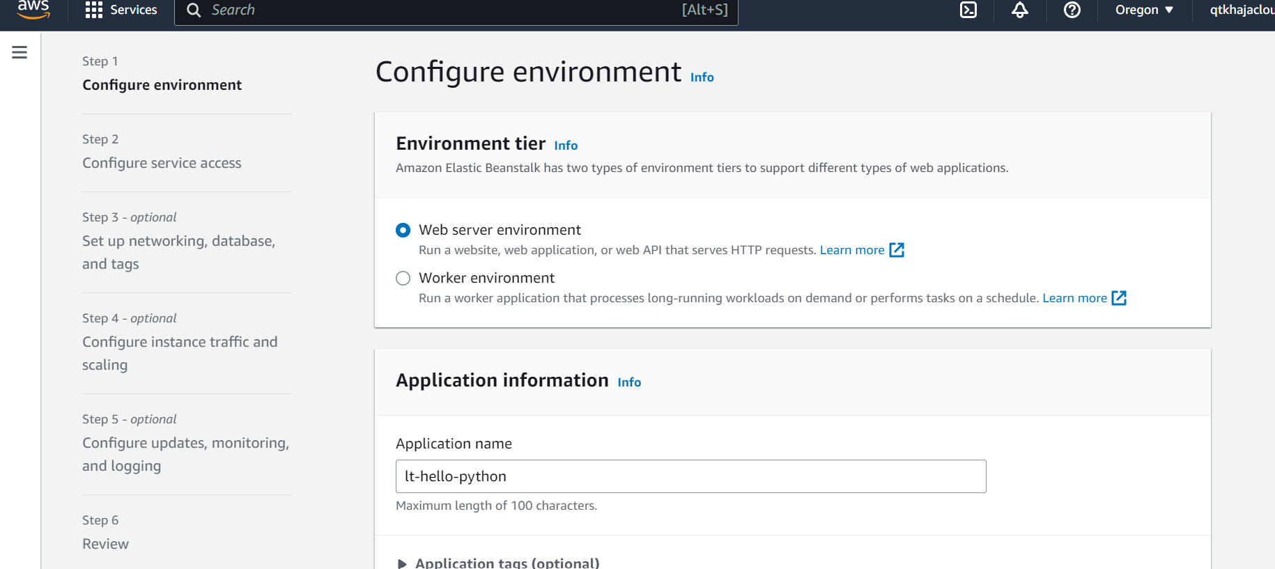Open external link icon after Web server Learn more
1275x569 pixels.
pos(897,250)
